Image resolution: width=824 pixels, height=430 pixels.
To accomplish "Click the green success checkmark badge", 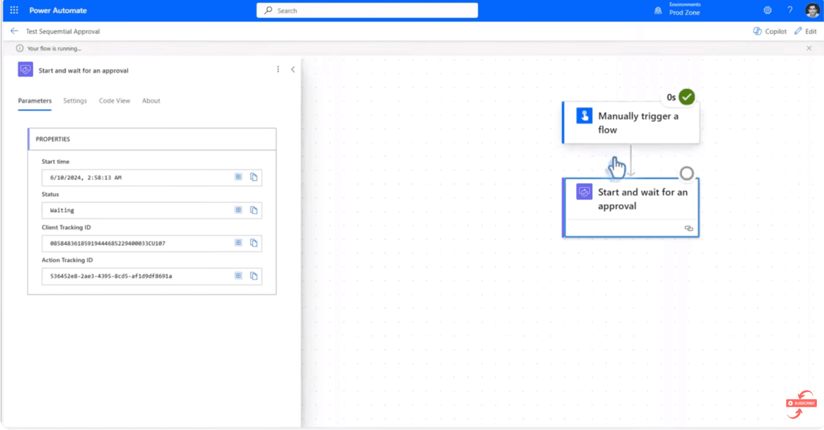I will click(686, 97).
